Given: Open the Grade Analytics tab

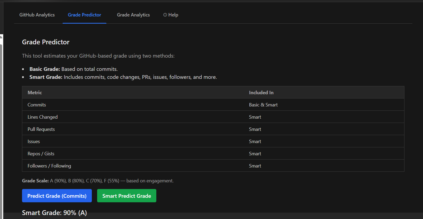Looking at the screenshot, I should click(133, 15).
